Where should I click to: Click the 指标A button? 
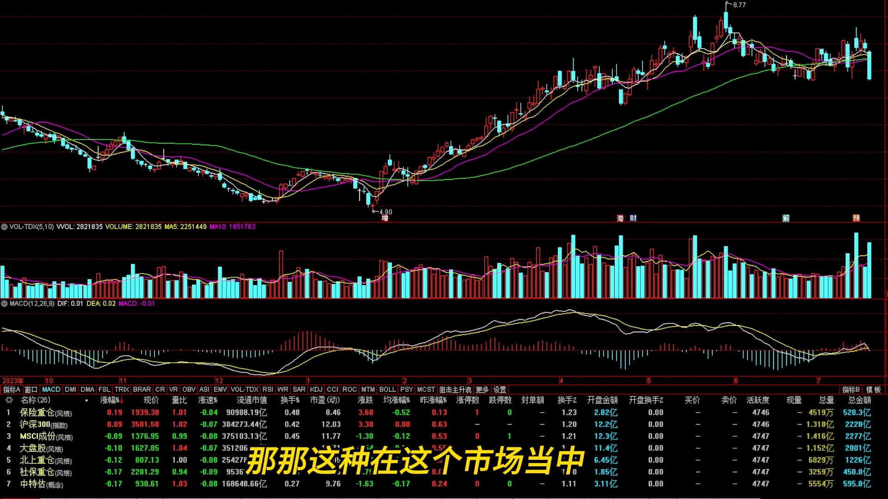tap(12, 389)
